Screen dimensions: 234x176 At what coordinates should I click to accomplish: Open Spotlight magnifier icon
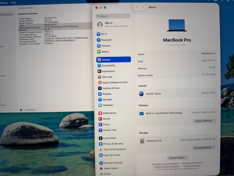(x=100, y=100)
